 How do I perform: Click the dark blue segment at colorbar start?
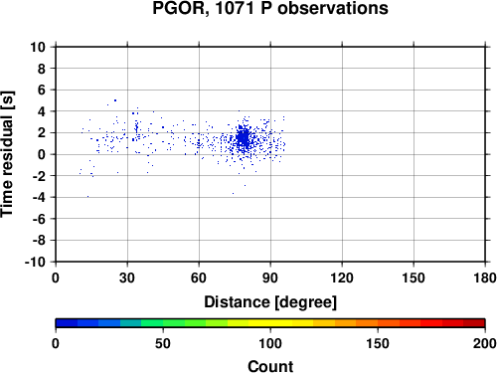67,323
